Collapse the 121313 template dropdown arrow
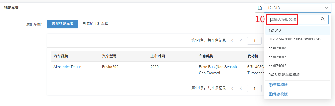Viewport: 335px width, 106px height. point(326,8)
